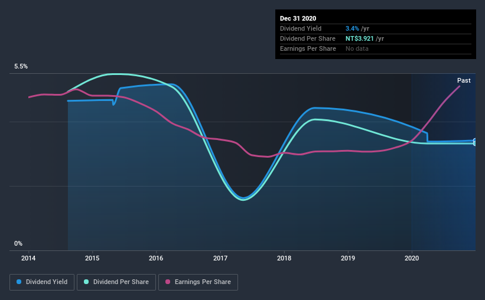Image resolution: width=485 pixels, height=300 pixels.
Task: Click the tooltip's Earnings Per Share row label
Action: (x=308, y=48)
